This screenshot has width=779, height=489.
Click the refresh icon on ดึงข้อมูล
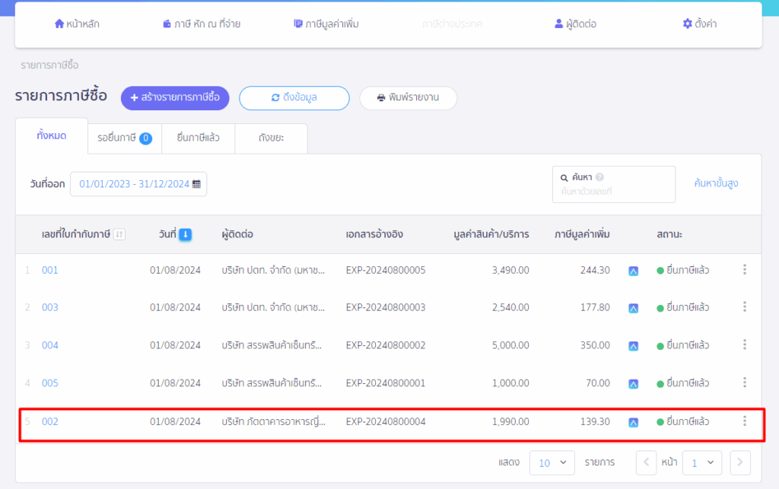tap(275, 98)
